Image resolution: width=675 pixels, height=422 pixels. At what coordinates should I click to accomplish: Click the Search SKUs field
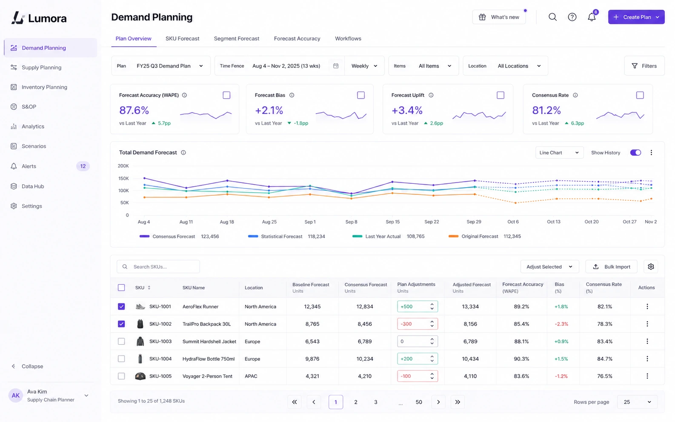(x=158, y=267)
